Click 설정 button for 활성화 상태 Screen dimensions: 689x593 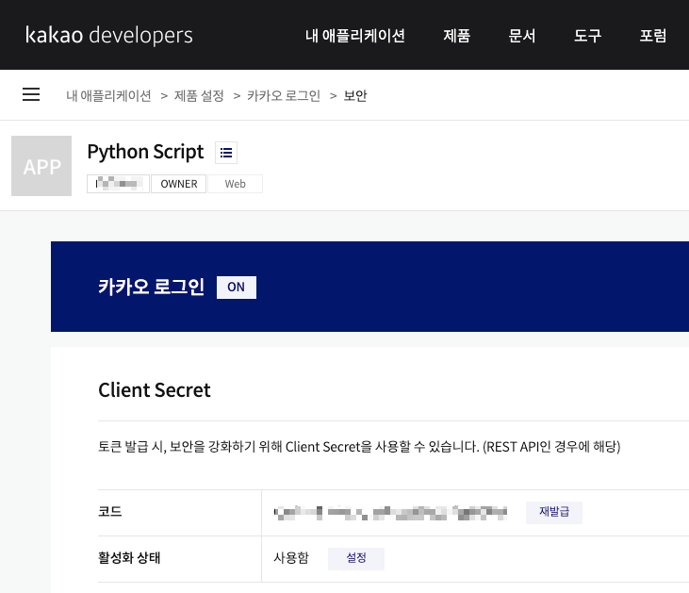tap(356, 558)
